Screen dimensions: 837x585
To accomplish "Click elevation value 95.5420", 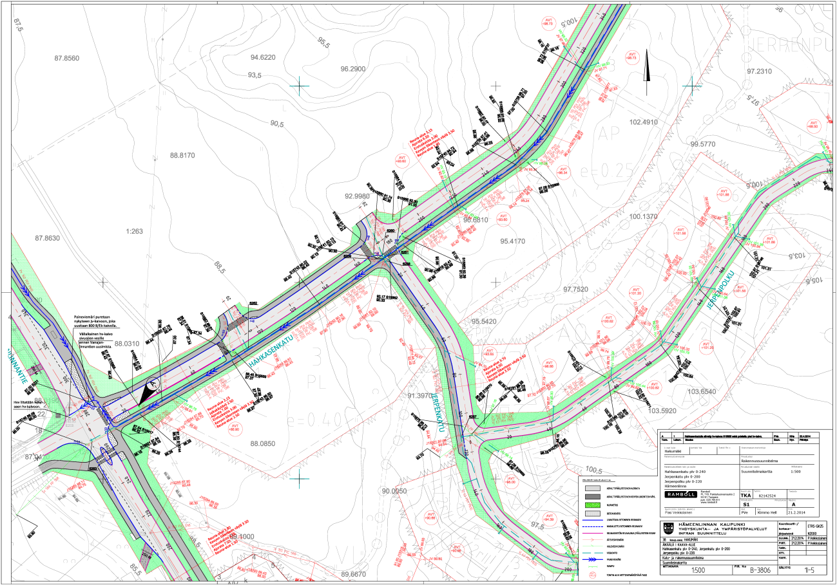I will coord(484,321).
